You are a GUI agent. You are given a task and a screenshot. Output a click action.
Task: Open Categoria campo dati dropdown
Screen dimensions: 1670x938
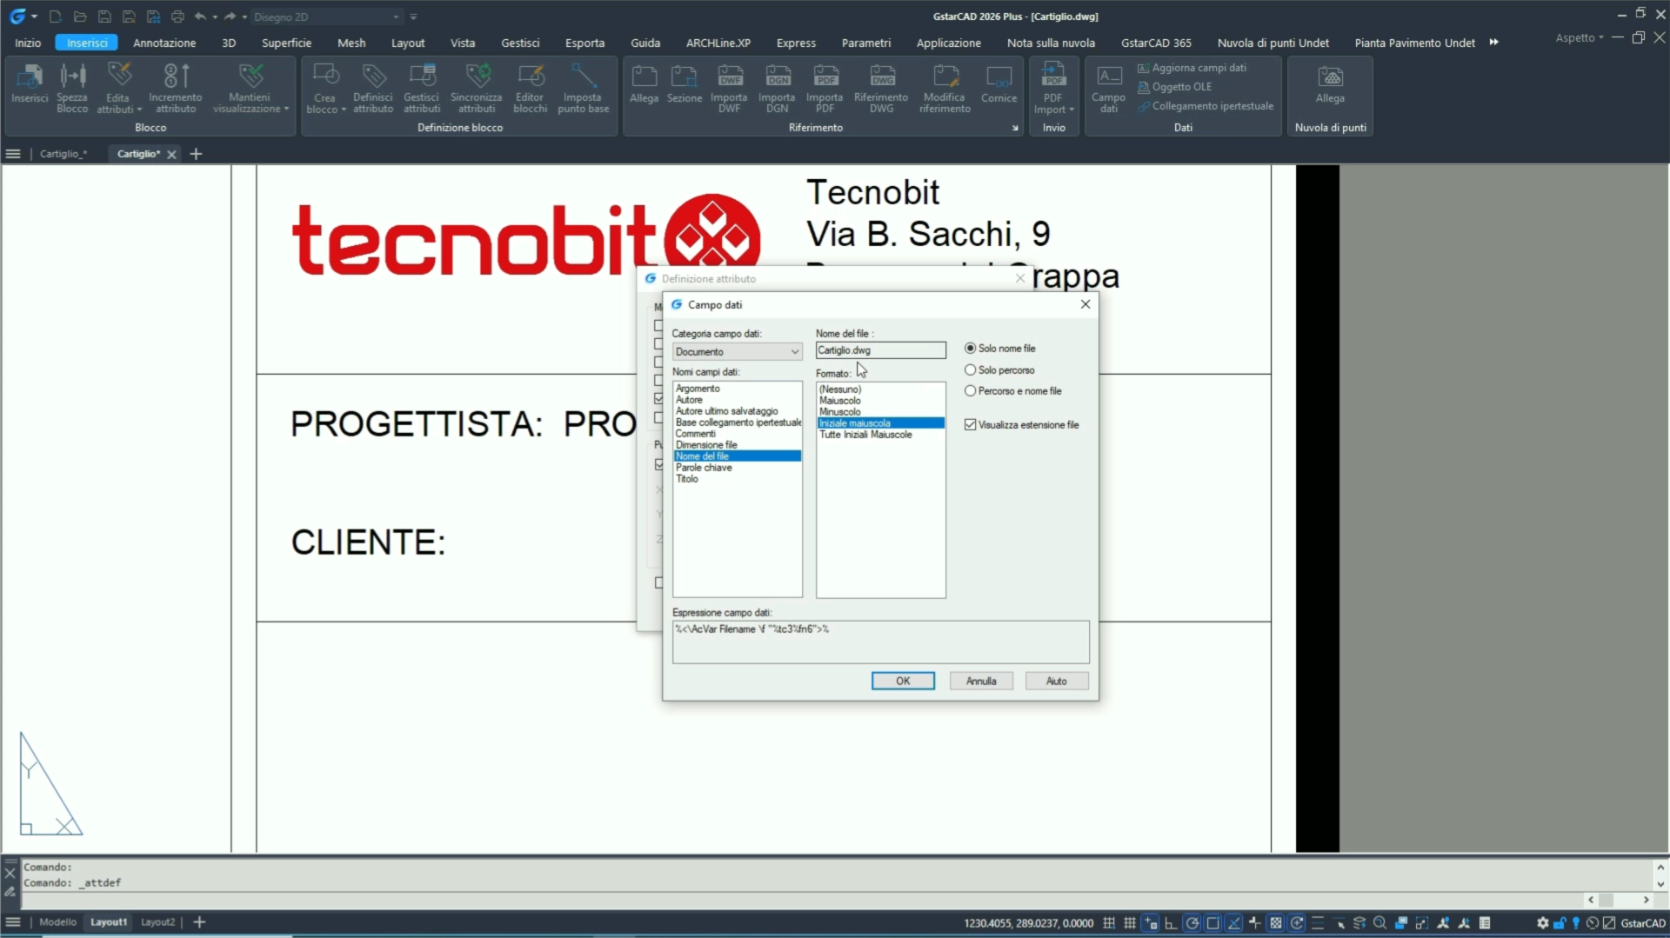click(x=737, y=351)
